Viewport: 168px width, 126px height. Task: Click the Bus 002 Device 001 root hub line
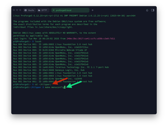click(x=52, y=76)
